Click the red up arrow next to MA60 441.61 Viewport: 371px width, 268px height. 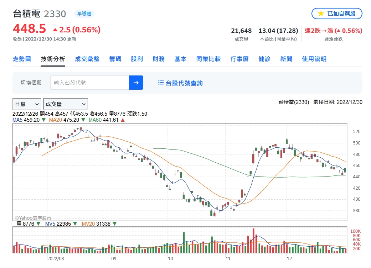point(123,120)
